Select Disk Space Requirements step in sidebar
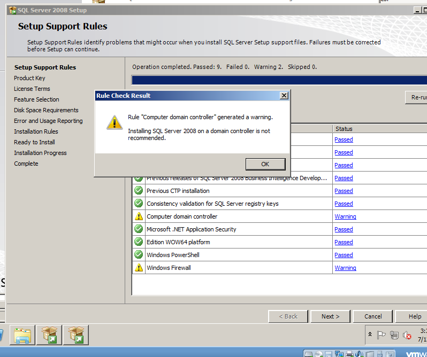 46,110
